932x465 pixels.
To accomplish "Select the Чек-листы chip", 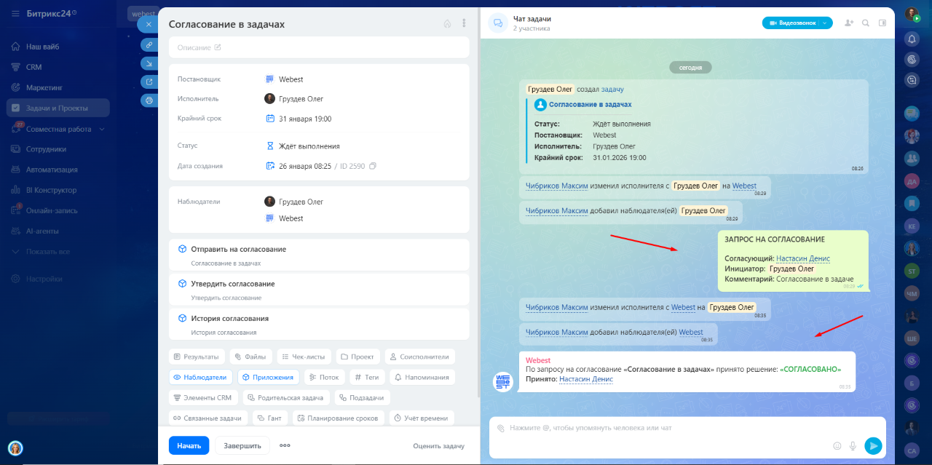I will click(x=304, y=357).
